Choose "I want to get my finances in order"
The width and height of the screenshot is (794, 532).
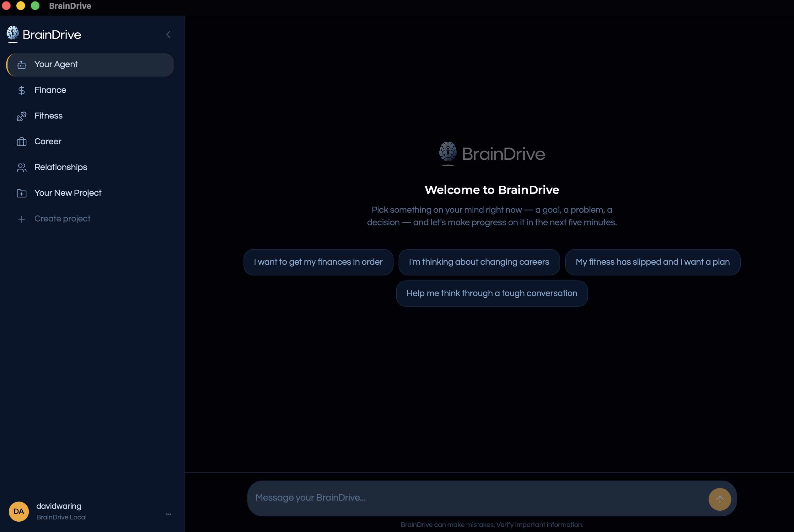pos(319,262)
